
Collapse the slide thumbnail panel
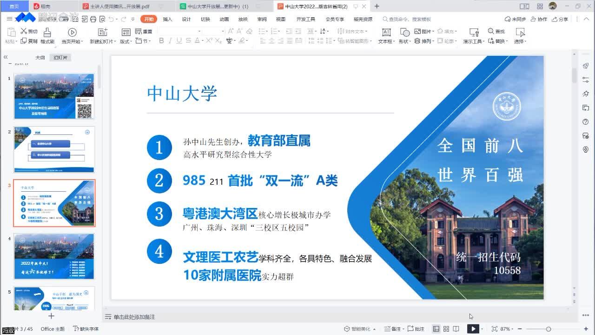coord(6,57)
